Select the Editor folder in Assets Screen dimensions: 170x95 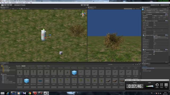5,77
